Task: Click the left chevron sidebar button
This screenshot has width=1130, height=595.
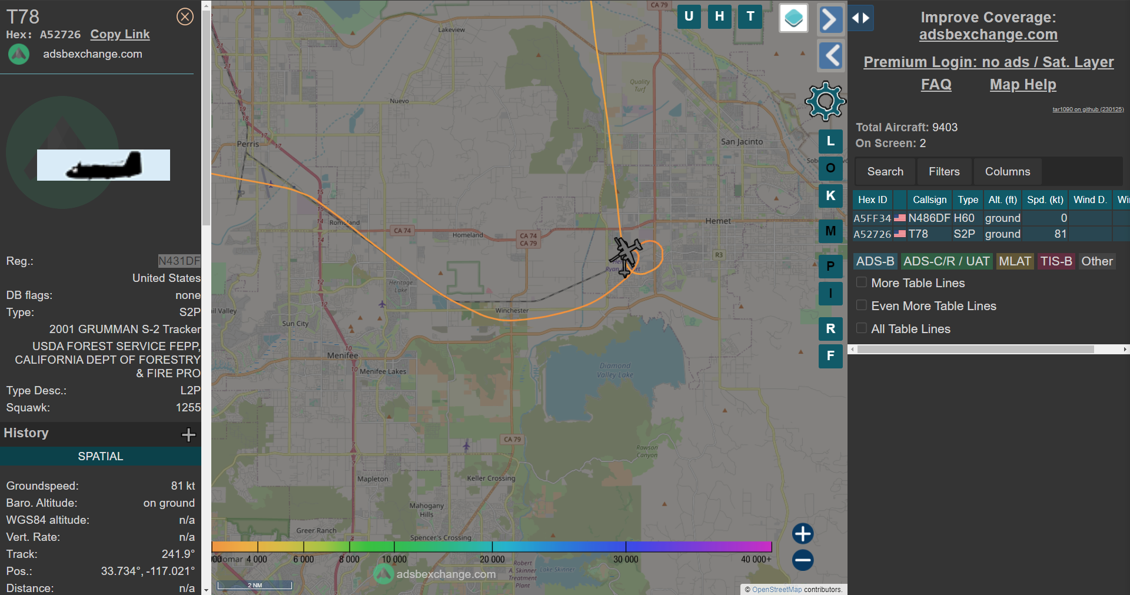Action: tap(830, 56)
